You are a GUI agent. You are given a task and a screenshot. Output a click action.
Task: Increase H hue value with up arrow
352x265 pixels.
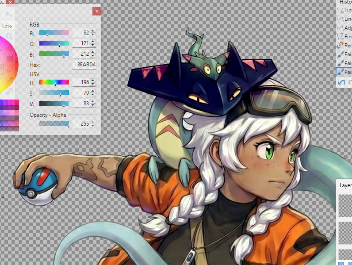(93, 81)
